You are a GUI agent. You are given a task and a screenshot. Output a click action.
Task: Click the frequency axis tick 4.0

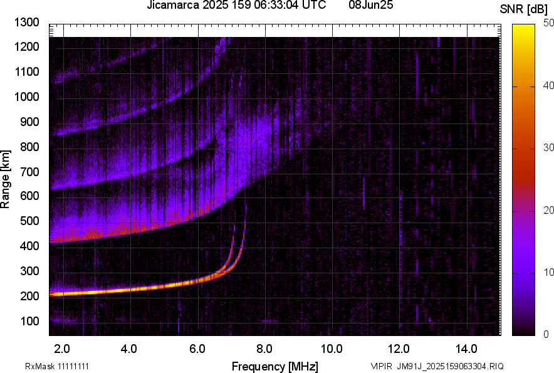(129, 349)
